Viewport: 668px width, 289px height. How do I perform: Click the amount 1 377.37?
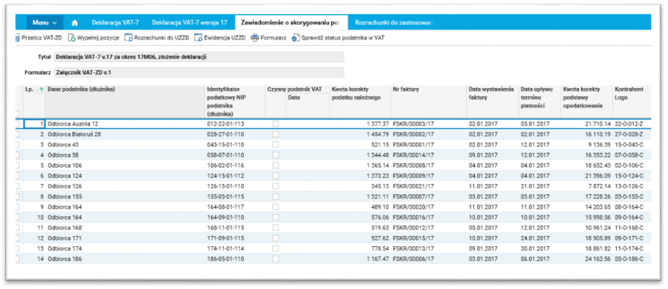[x=378, y=123]
